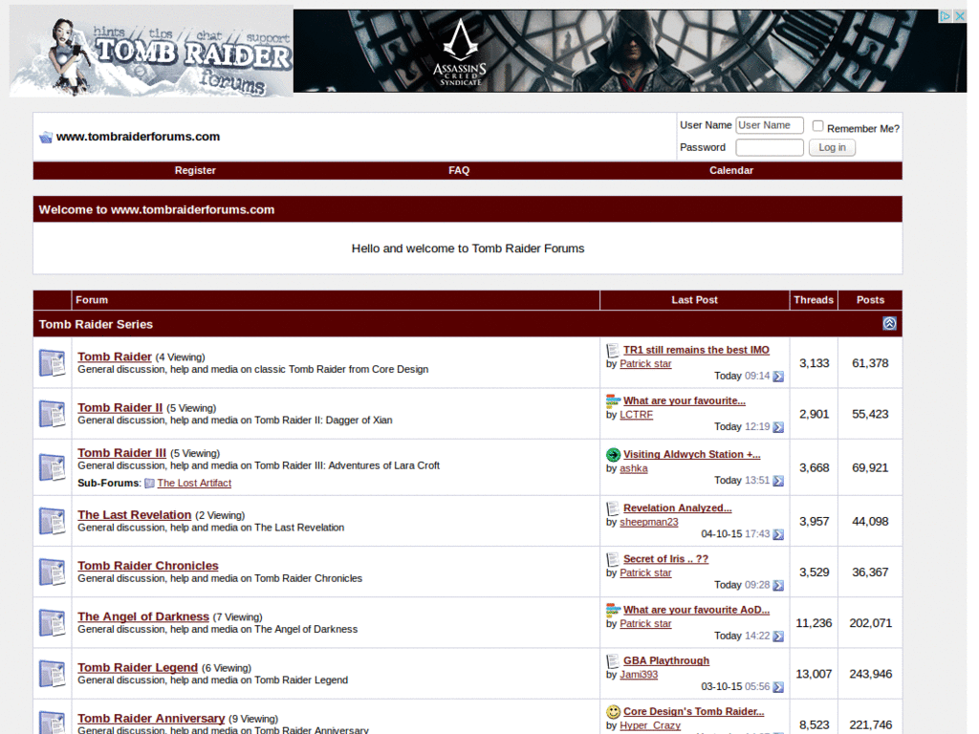
Task: Click the home icon beside www.tombraiderforums.com
Action: [x=45, y=136]
